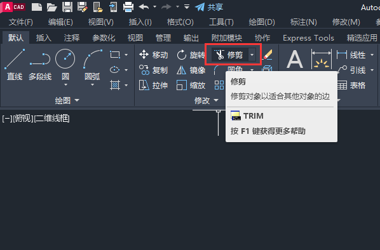Select the 直线 line tool

(x=15, y=65)
